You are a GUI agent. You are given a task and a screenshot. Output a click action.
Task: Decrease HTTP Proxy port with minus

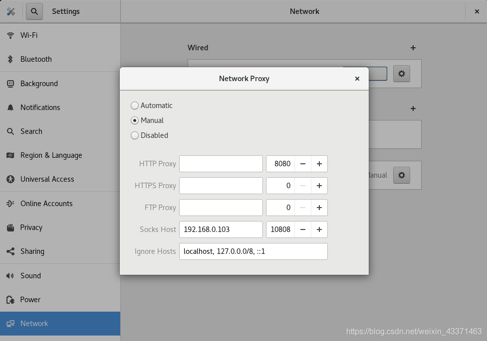coord(303,164)
